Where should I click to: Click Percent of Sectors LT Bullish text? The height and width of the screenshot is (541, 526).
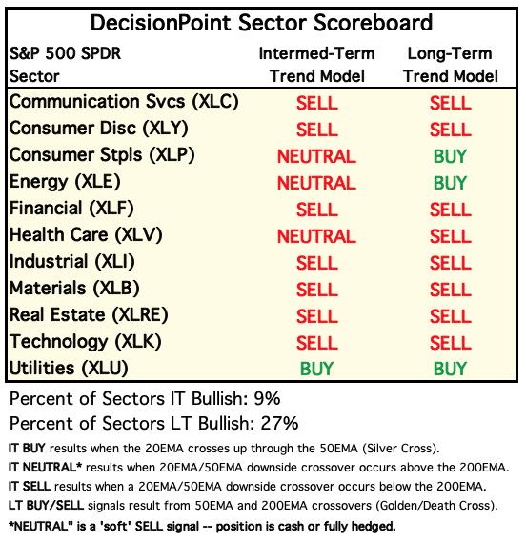click(154, 424)
